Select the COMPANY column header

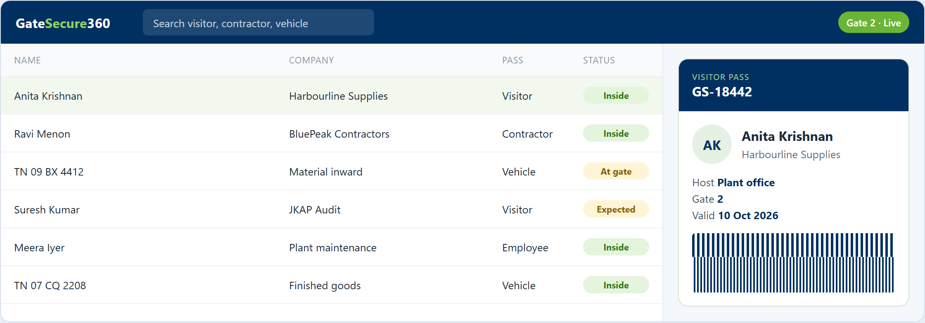pyautogui.click(x=311, y=60)
